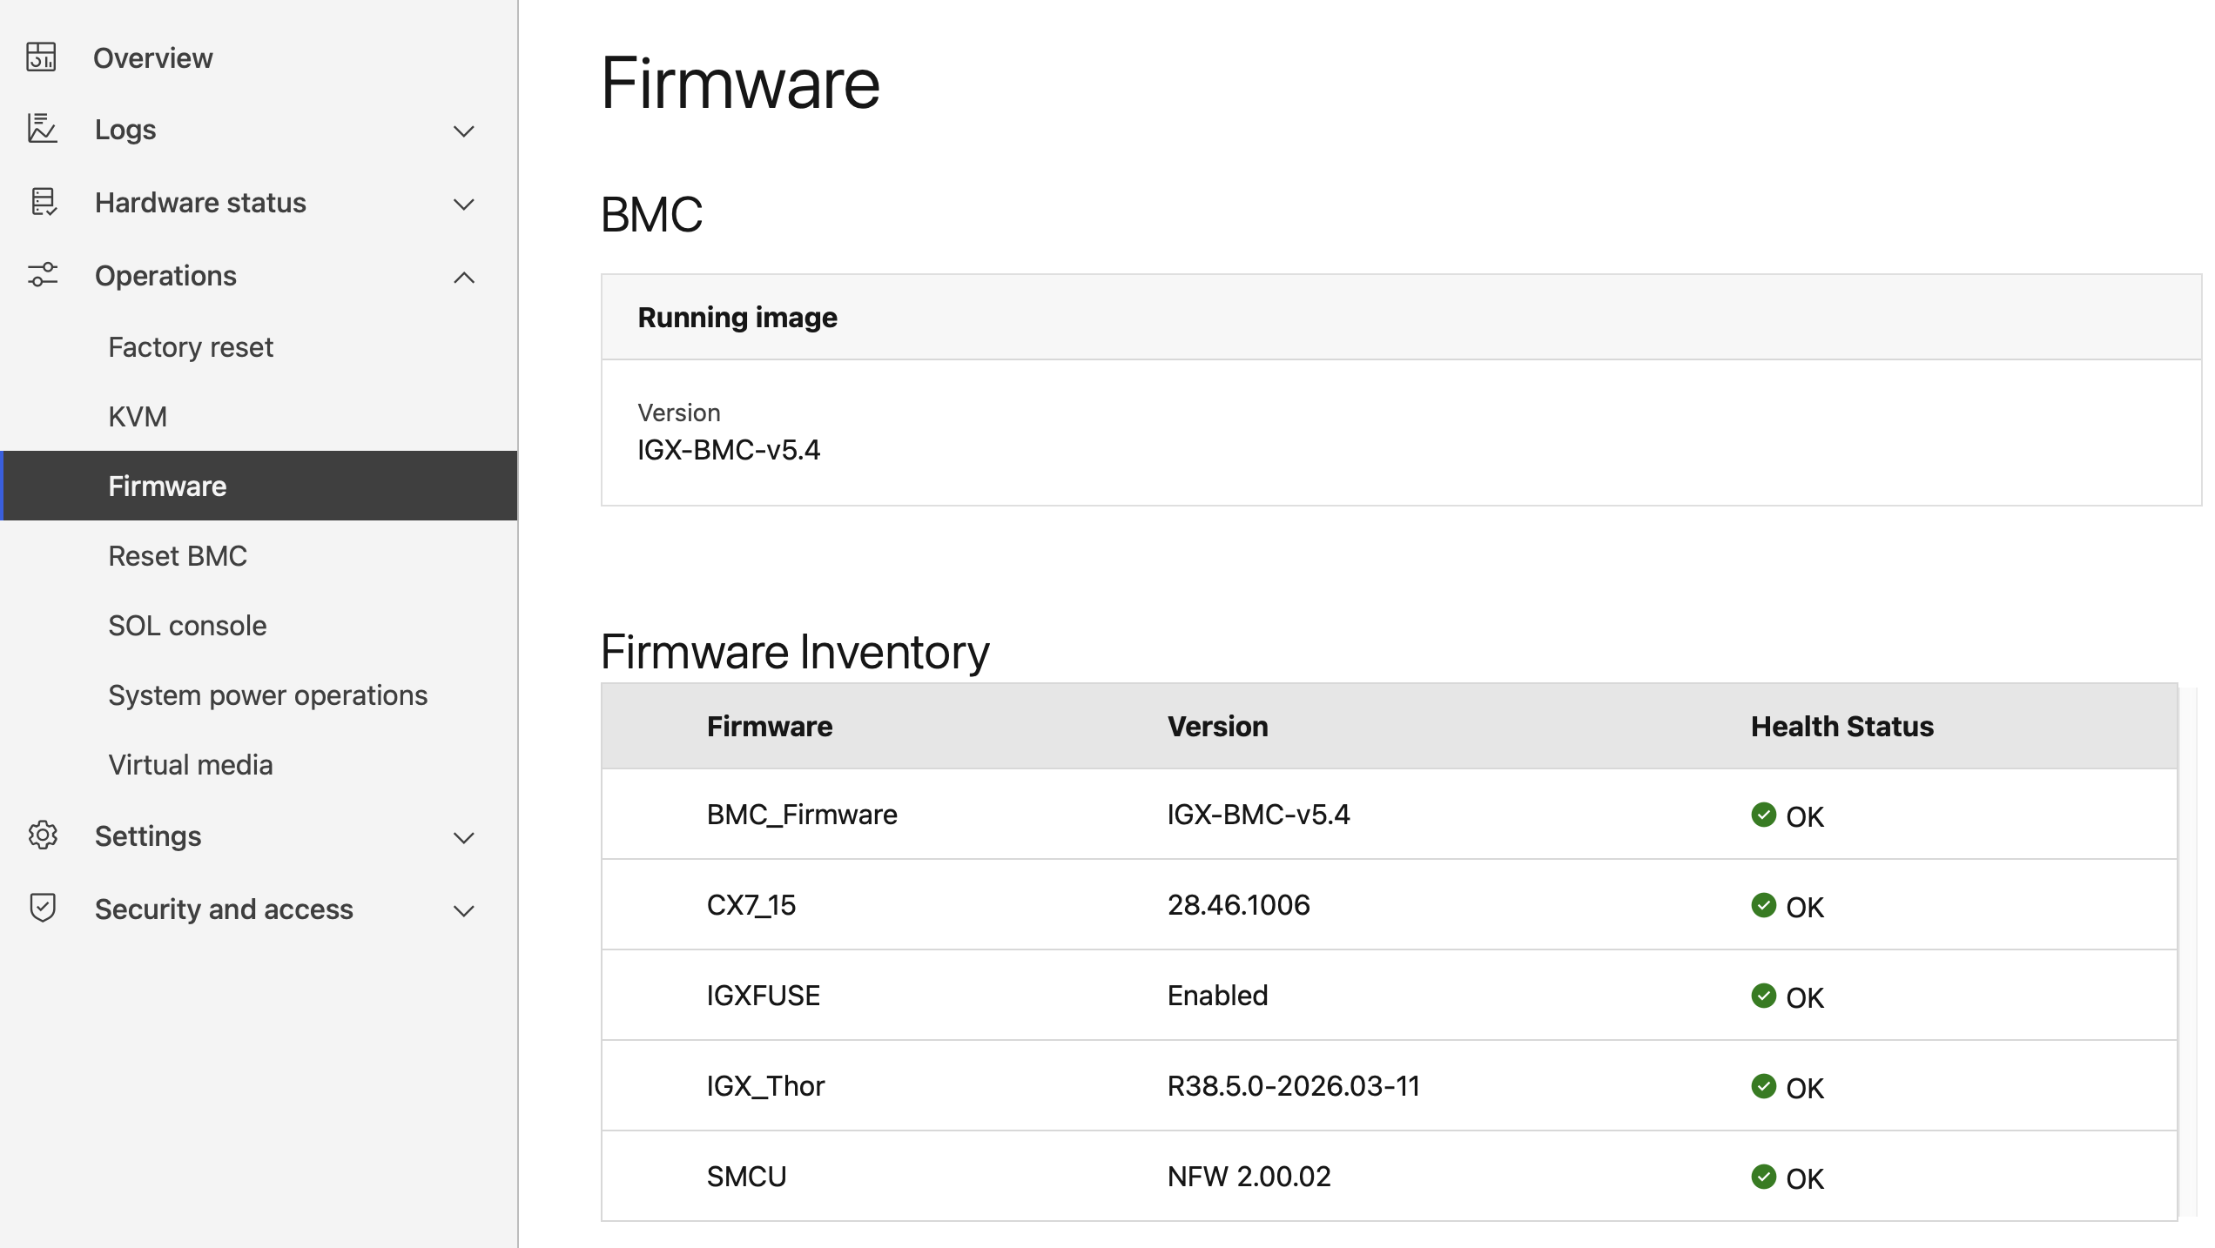The width and height of the screenshot is (2215, 1248).
Task: Navigate to System power operations
Action: [x=267, y=694]
